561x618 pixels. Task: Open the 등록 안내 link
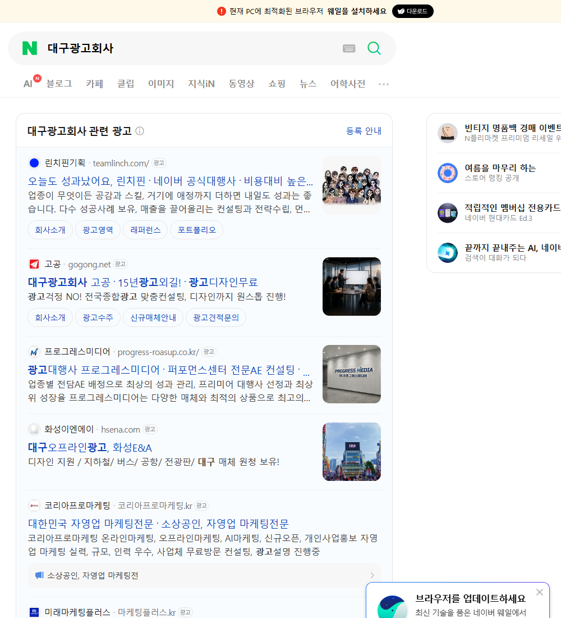364,131
